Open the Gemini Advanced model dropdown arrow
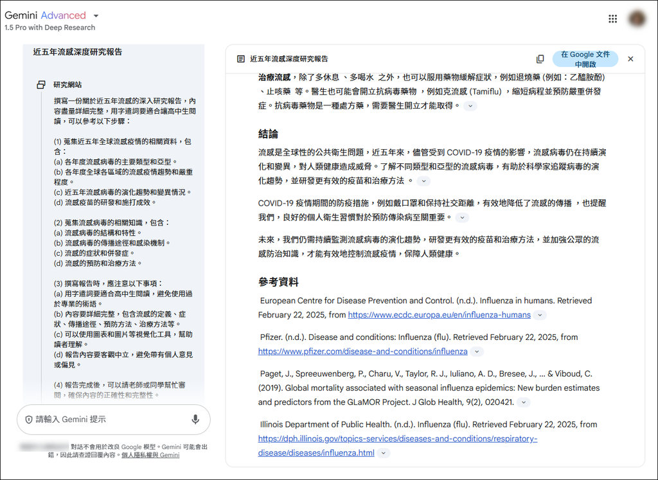Viewport: 658px width, 480px height. tap(96, 16)
